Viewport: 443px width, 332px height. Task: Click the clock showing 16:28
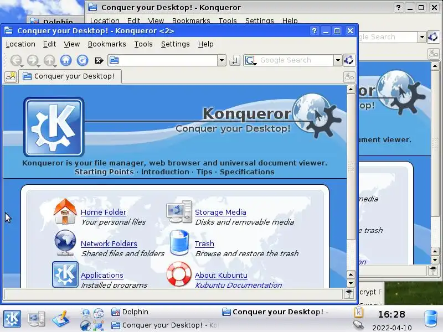392,314
